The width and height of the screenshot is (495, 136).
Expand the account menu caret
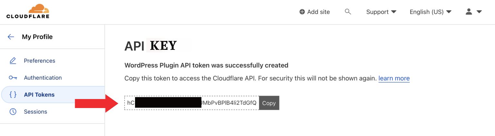[479, 12]
